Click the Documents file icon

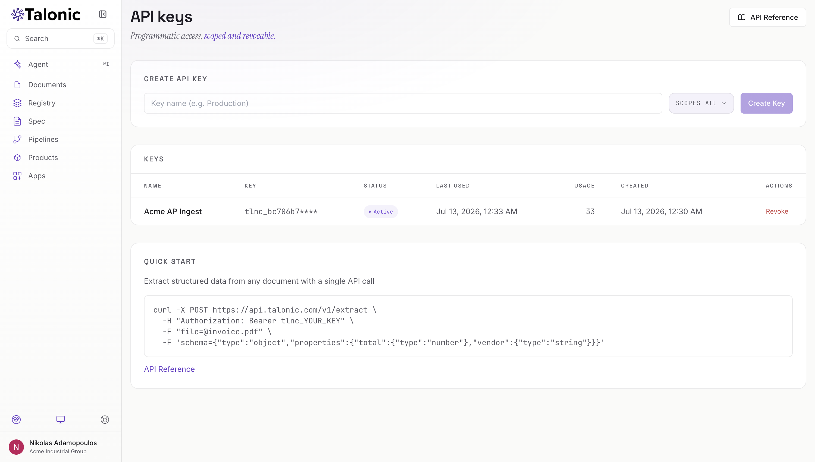(x=17, y=85)
